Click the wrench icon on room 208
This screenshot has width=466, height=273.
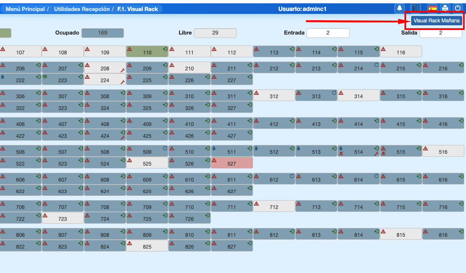coord(122,71)
